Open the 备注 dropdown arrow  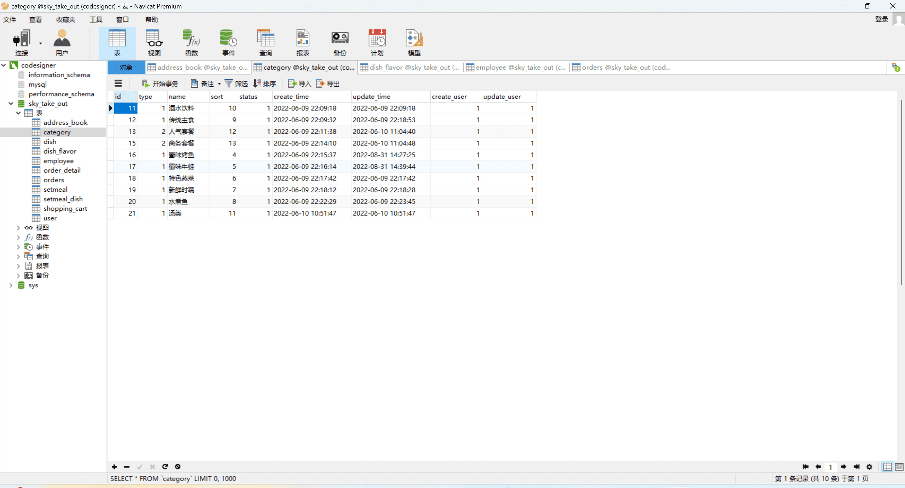click(x=219, y=84)
